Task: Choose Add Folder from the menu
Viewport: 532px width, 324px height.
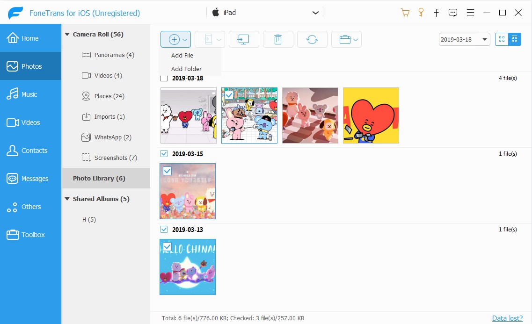Action: coord(186,69)
